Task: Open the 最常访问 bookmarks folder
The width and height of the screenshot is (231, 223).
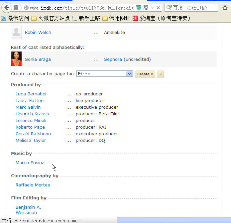Action: 15,18
